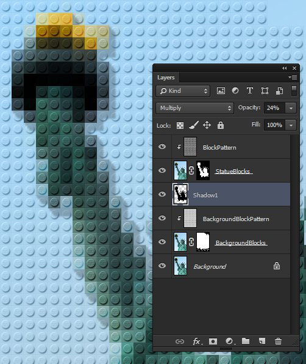The height and width of the screenshot is (364, 306).
Task: Hide the StatueBlocks layer
Action: pyautogui.click(x=162, y=170)
